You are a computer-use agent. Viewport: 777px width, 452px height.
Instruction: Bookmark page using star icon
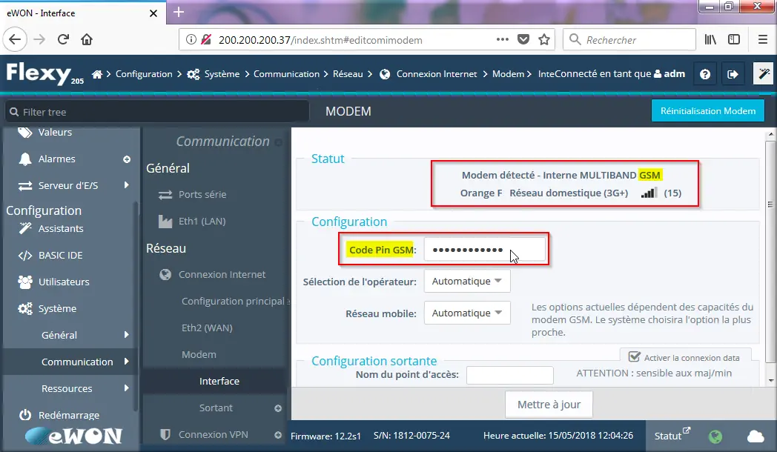pyautogui.click(x=544, y=39)
